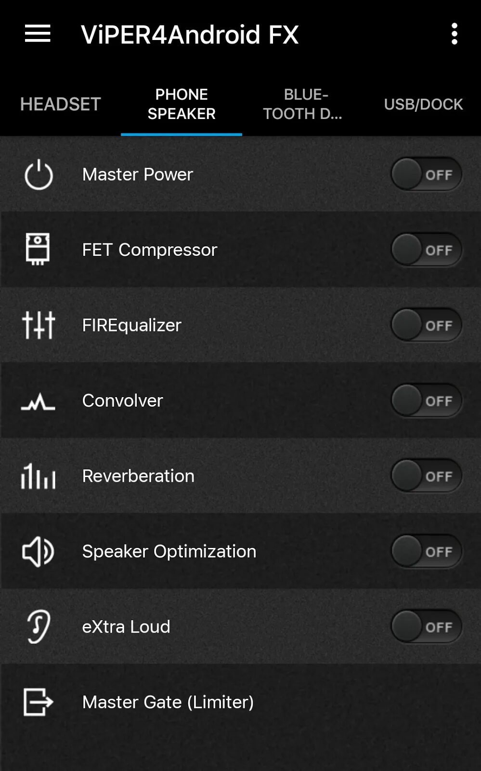Tap the Convolver waveform icon
481x771 pixels.
pyautogui.click(x=38, y=401)
